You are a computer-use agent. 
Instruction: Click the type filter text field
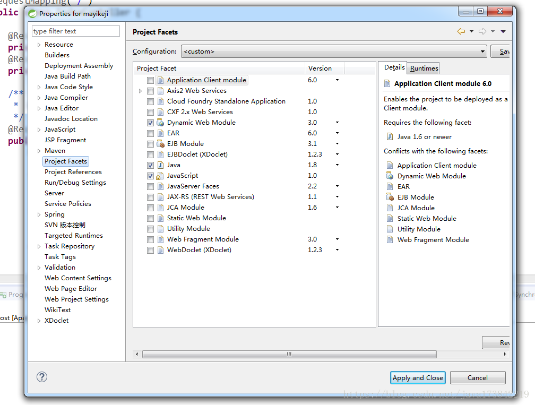point(76,31)
